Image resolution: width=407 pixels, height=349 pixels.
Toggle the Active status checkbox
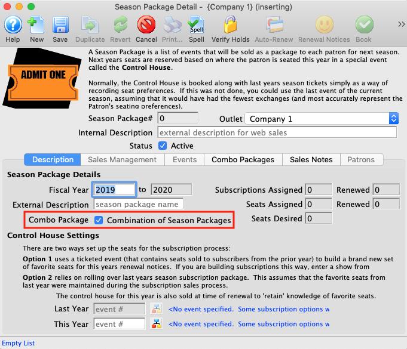pyautogui.click(x=163, y=146)
